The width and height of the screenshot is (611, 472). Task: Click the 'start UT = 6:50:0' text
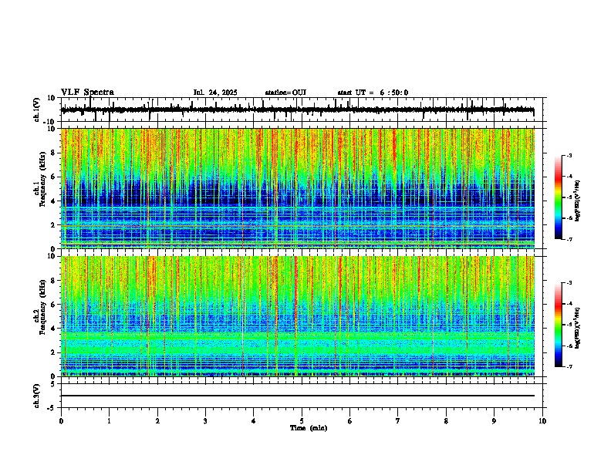pyautogui.click(x=373, y=93)
